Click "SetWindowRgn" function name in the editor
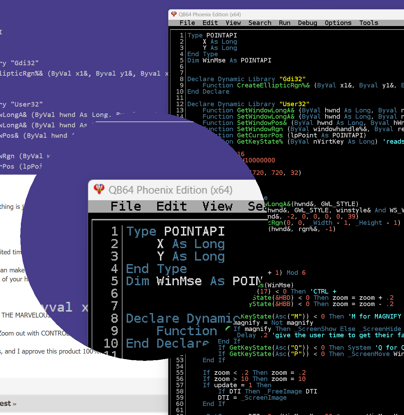 pos(260,129)
